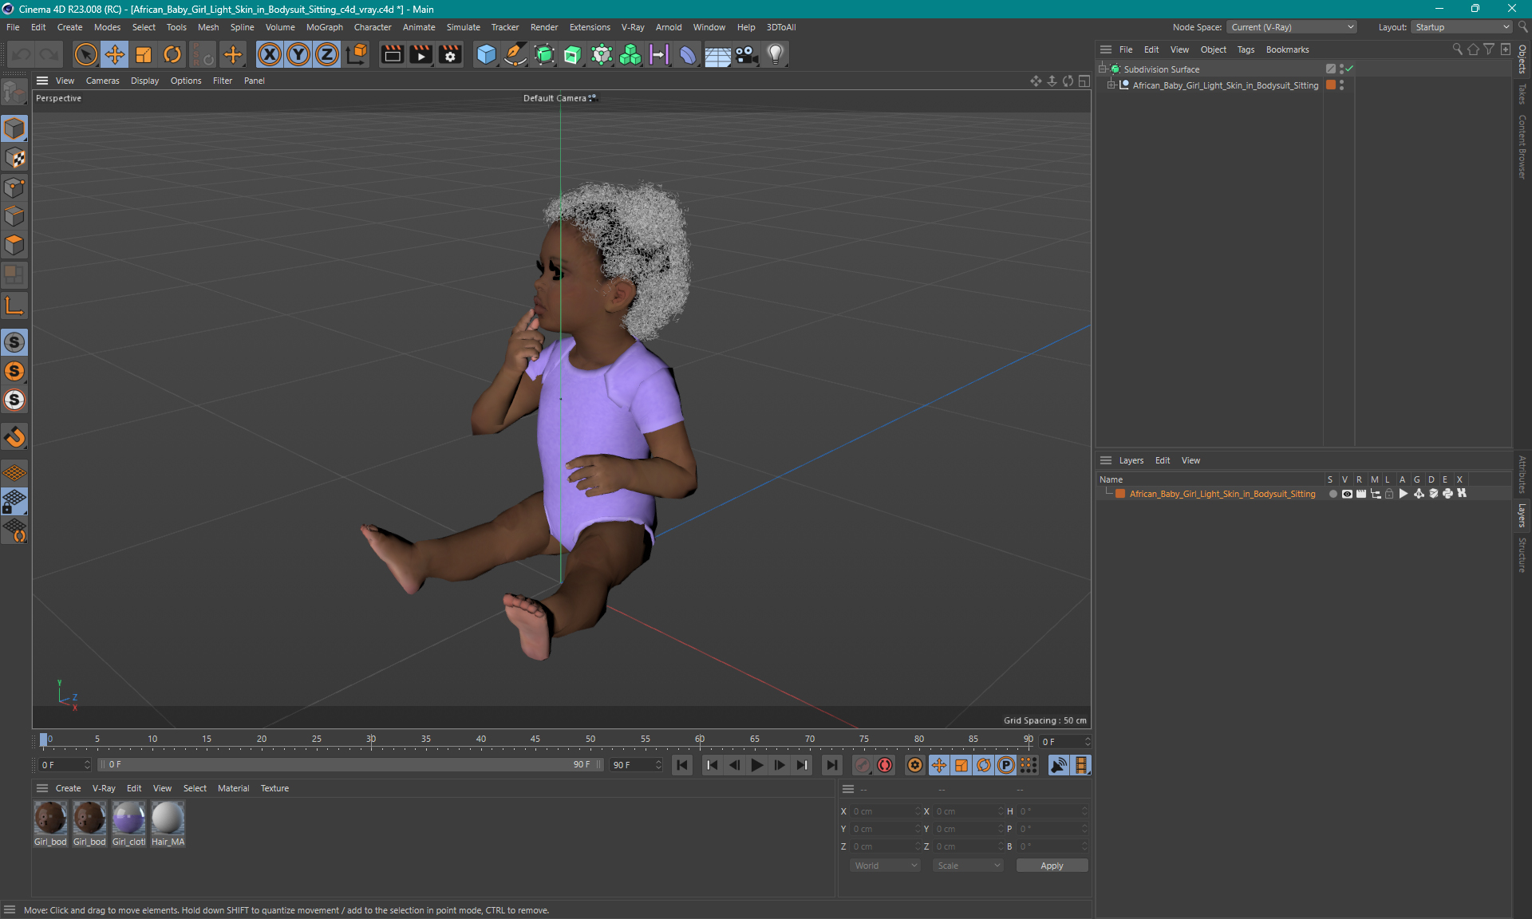Open viewport Cameras menu
The image size is (1532, 919).
click(x=102, y=81)
